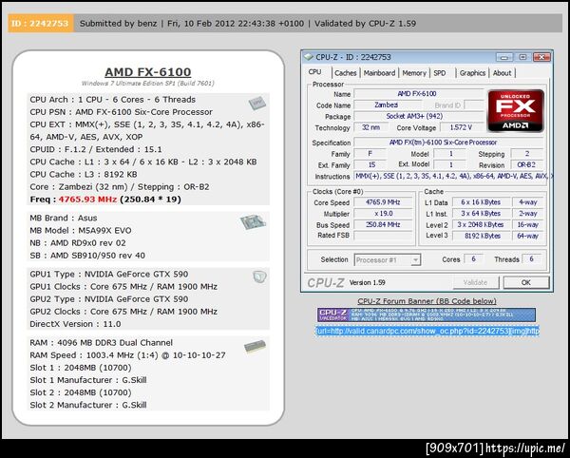
Task: Click the Windows 7 Ultimate Edition subtitle
Action: (148, 84)
